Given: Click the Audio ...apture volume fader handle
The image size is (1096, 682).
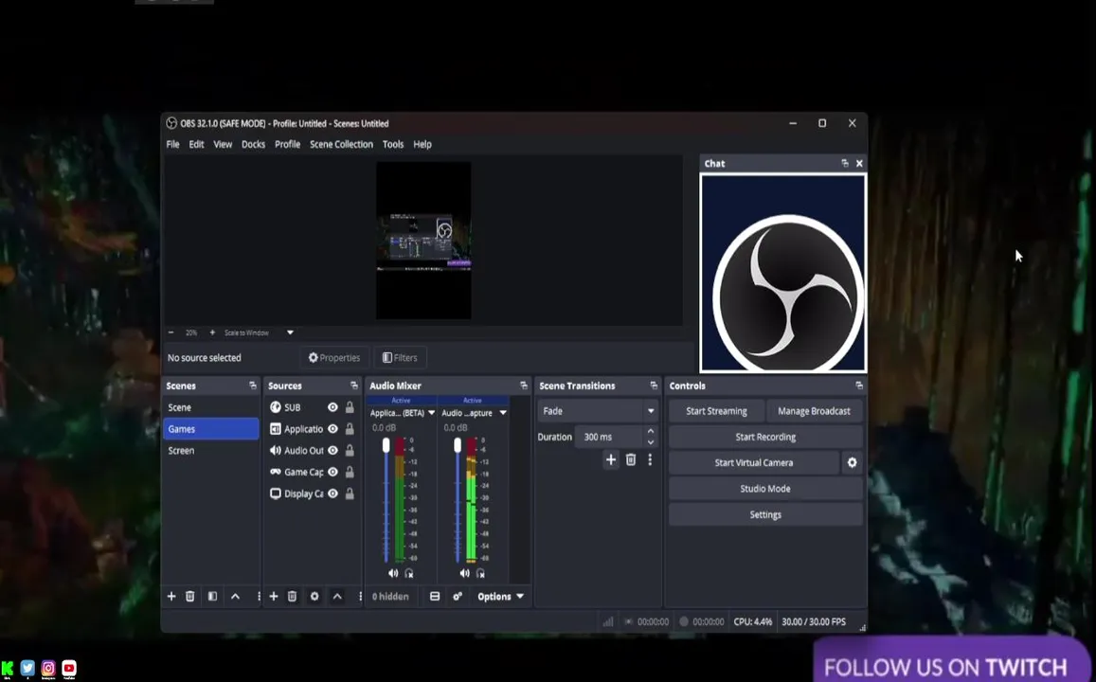Looking at the screenshot, I should tap(458, 445).
